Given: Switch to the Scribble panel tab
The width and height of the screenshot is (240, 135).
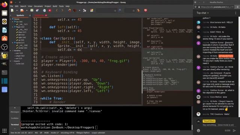Looking at the screenshot, I should [x=15, y=118].
